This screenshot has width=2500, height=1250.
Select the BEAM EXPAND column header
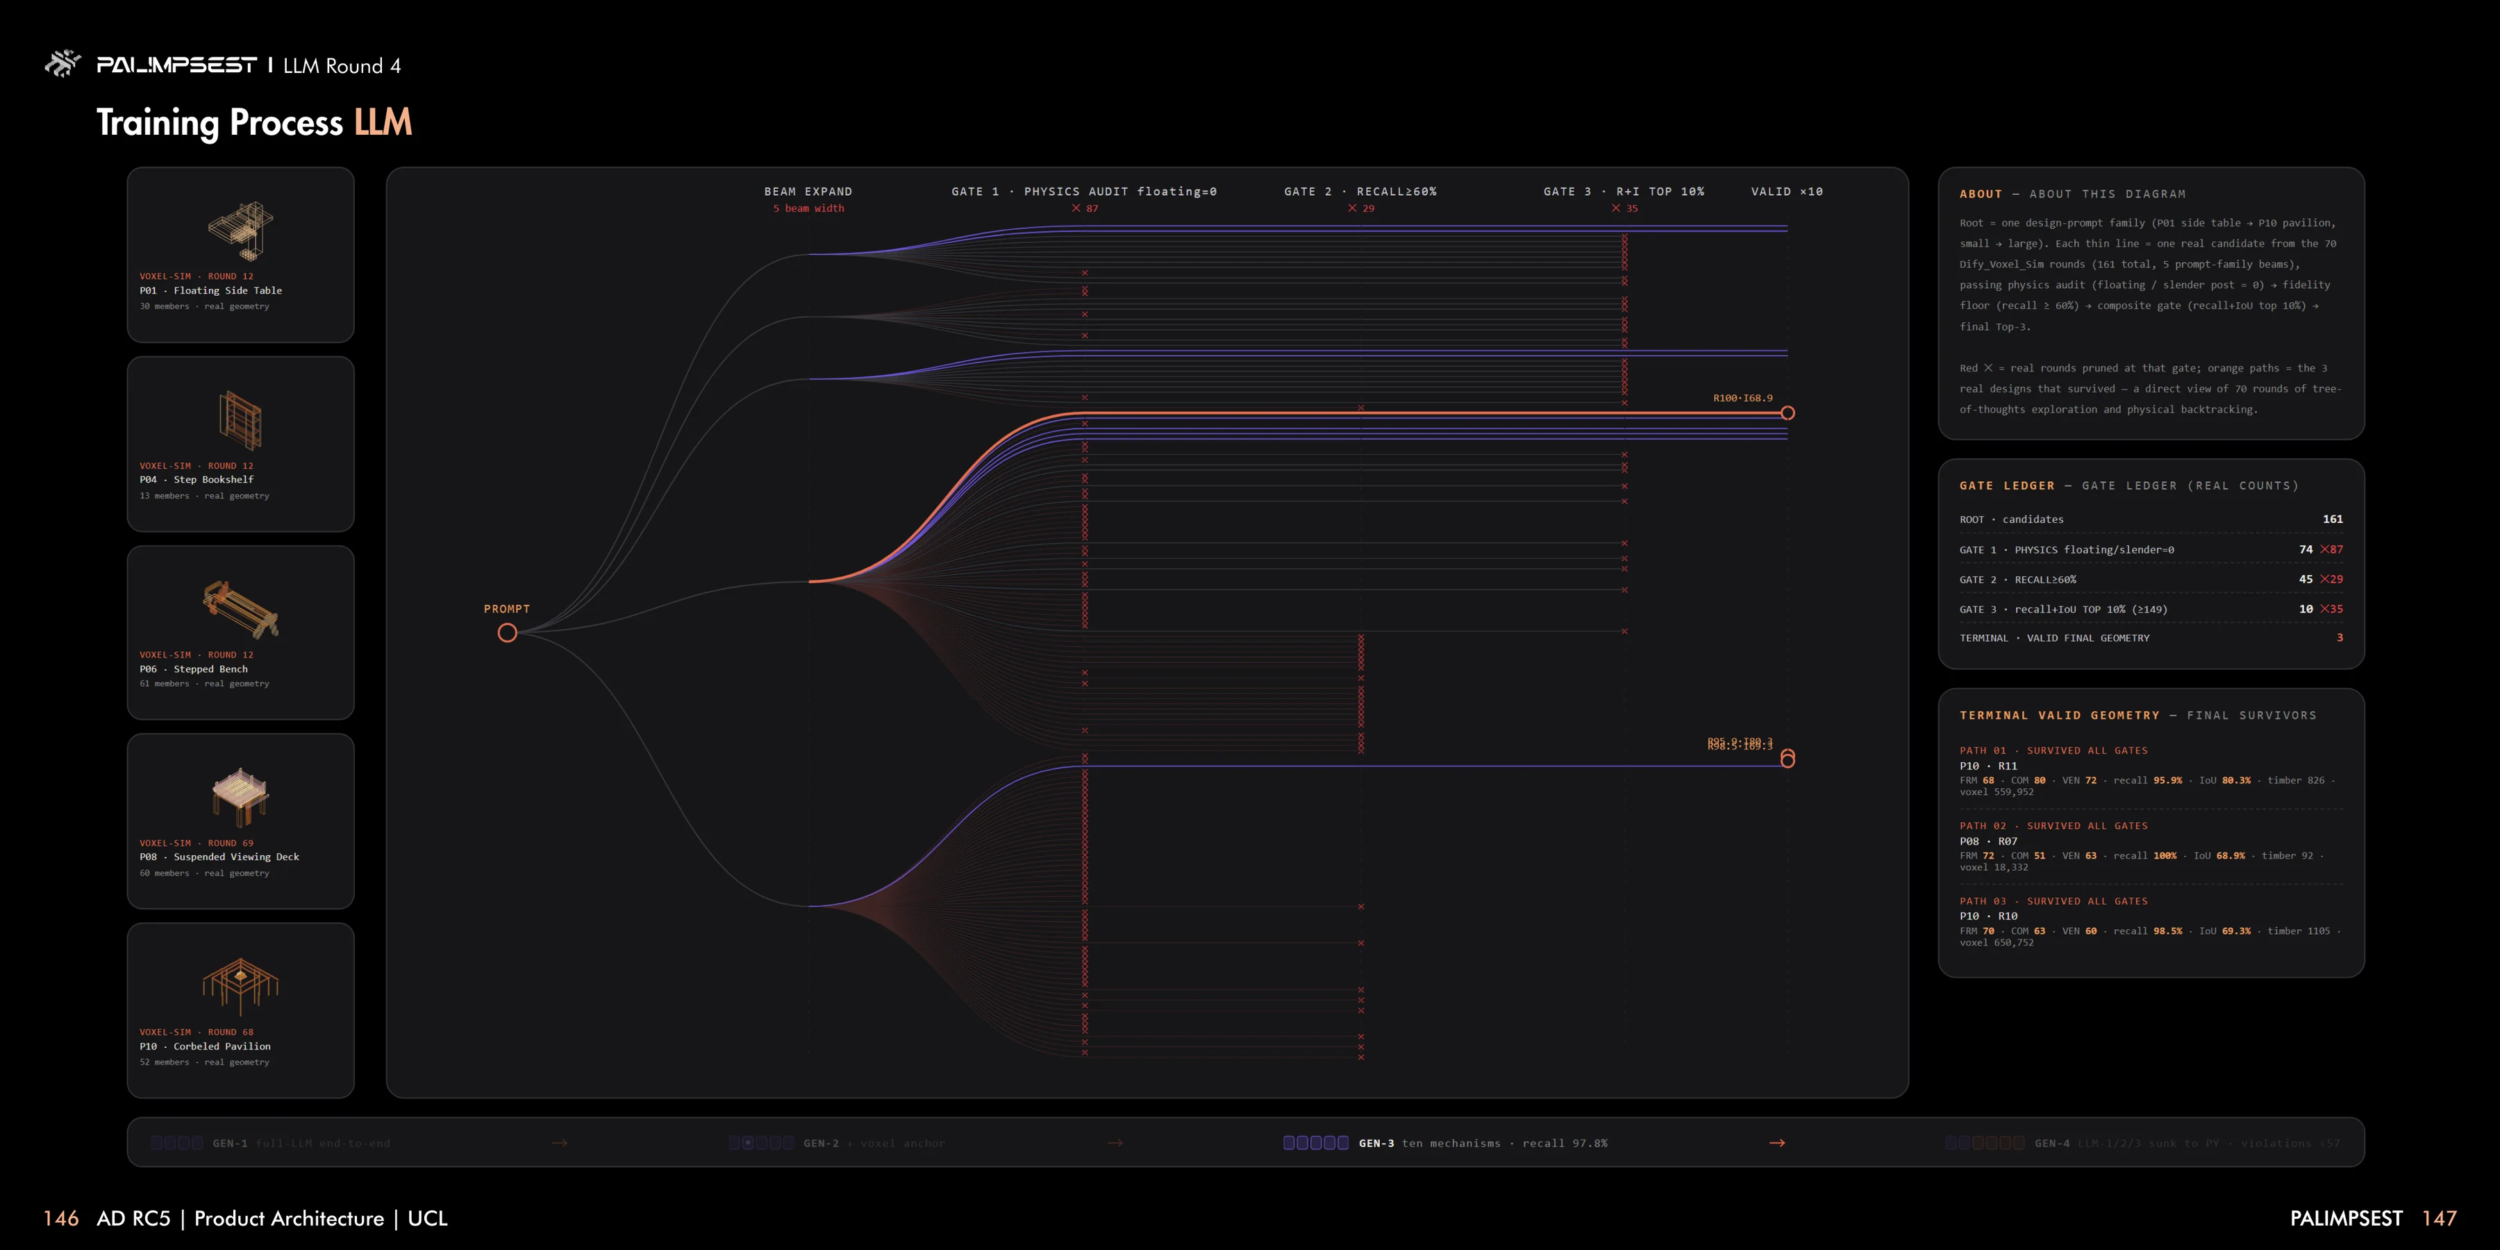(808, 192)
